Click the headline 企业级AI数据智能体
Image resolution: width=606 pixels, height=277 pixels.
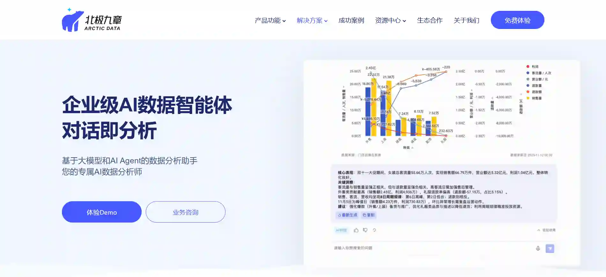(x=147, y=105)
